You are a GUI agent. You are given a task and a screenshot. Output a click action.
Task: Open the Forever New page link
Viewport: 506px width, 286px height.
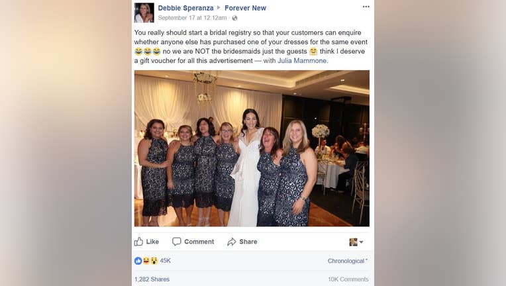(245, 8)
